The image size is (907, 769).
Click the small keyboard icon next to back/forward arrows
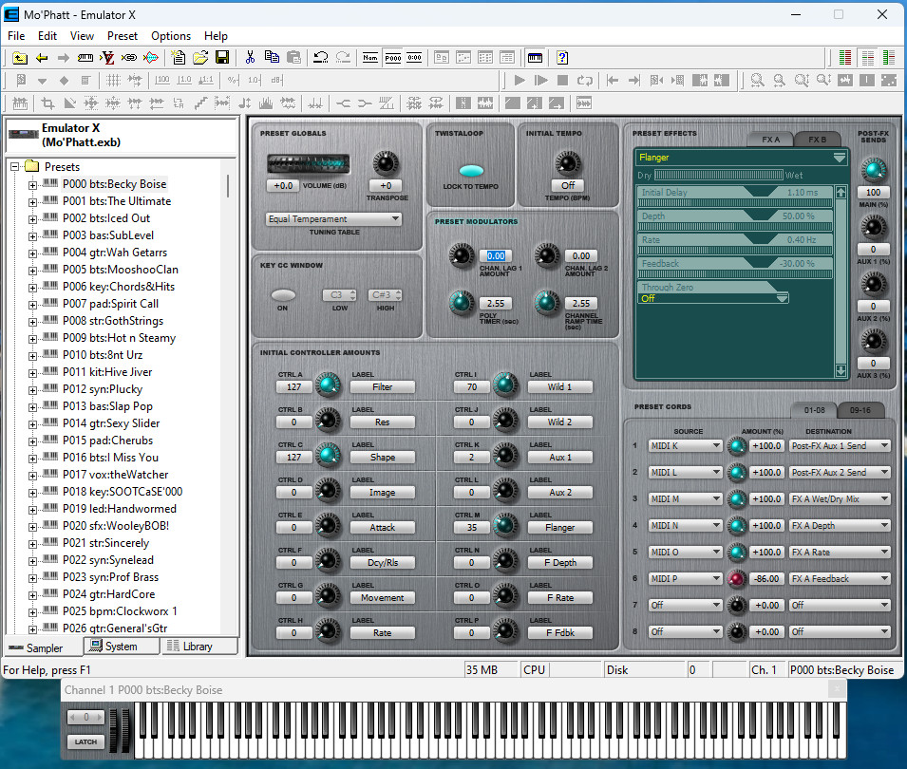point(85,58)
